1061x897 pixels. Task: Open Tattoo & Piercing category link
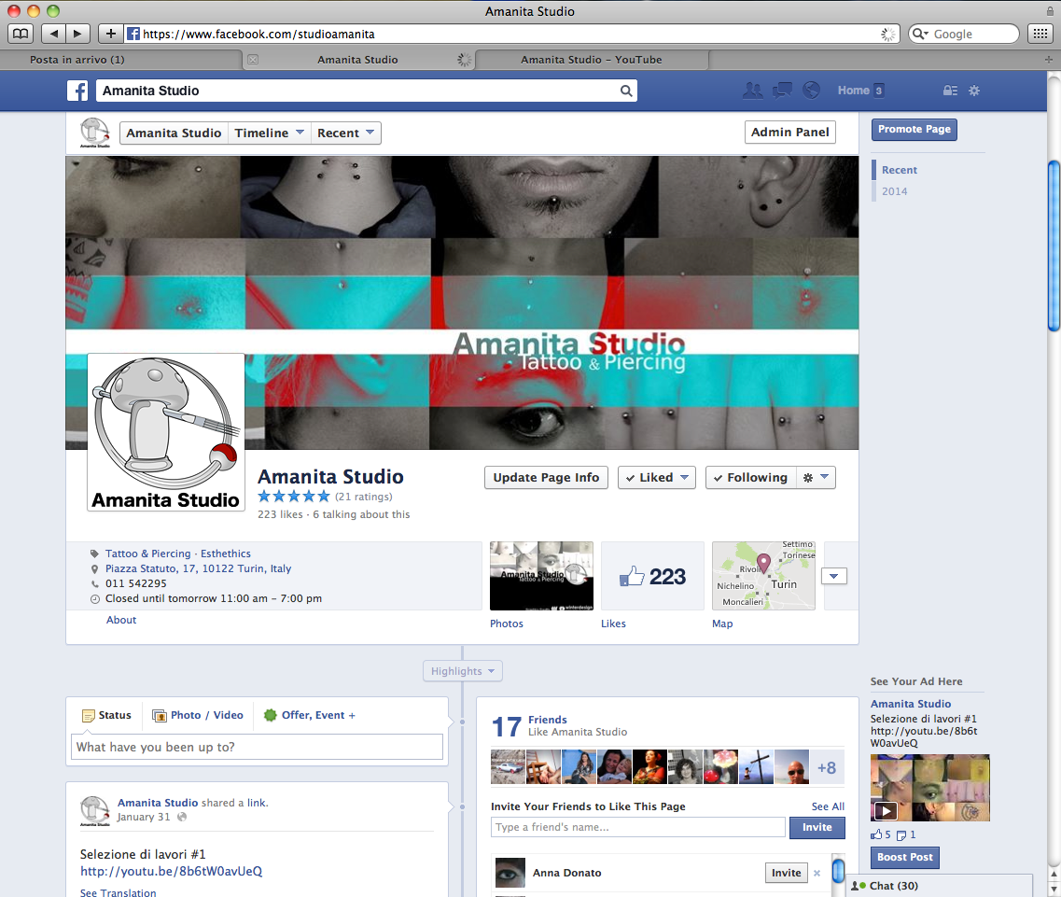[148, 554]
